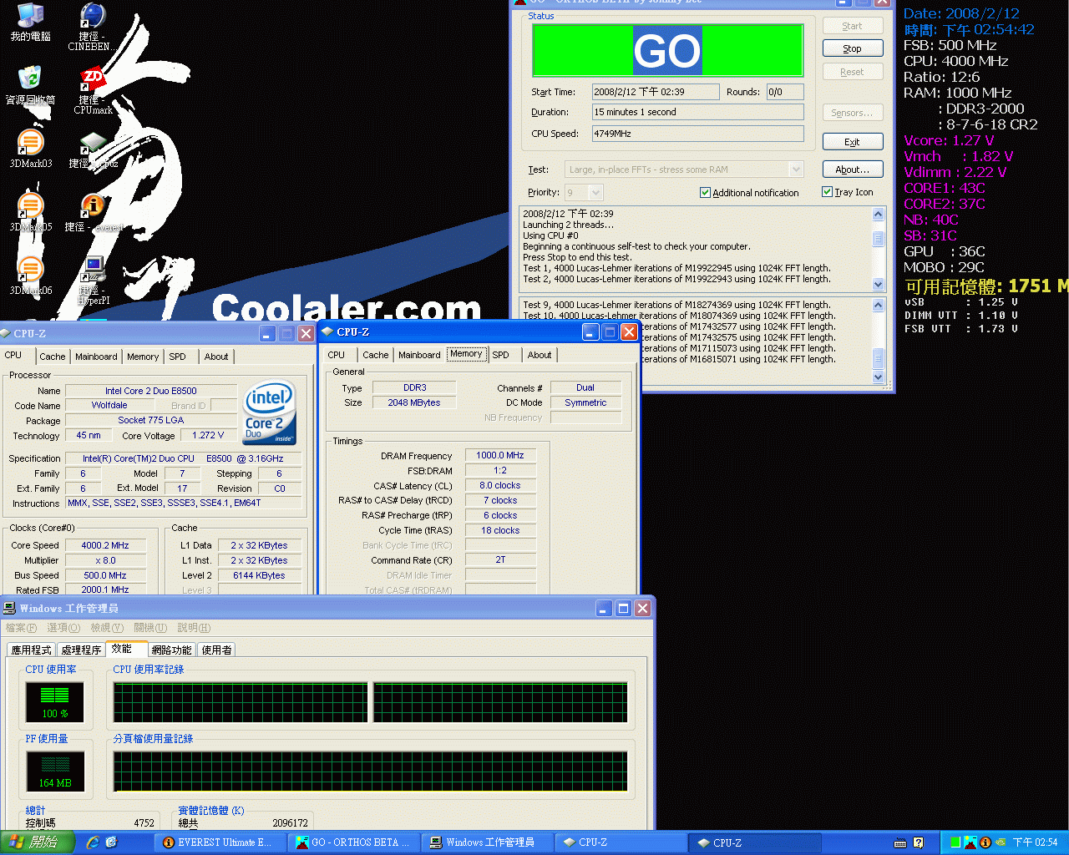Image resolution: width=1069 pixels, height=855 pixels.
Task: Open the 應用程式 tab in Task Manager
Action: pos(32,650)
